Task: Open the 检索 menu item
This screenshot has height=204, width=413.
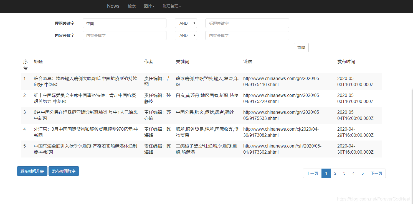Action: [132, 6]
